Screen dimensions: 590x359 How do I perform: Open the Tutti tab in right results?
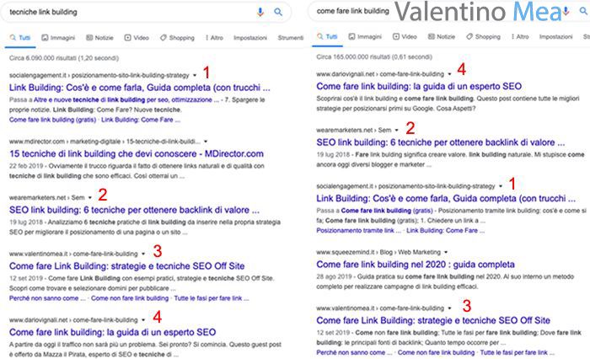coord(327,36)
